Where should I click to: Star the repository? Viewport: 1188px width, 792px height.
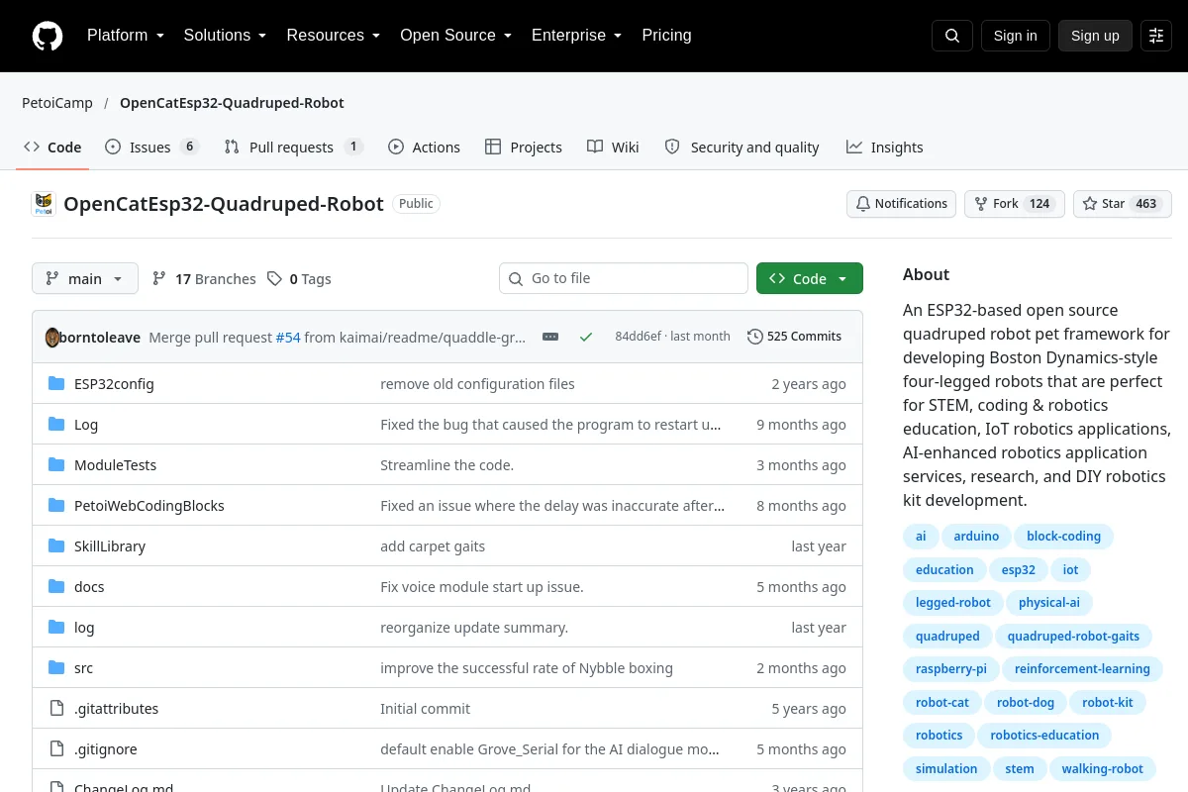[x=1122, y=204]
